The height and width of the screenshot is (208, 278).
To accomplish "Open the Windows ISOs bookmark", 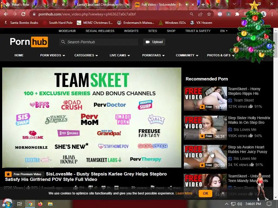I will [x=172, y=23].
